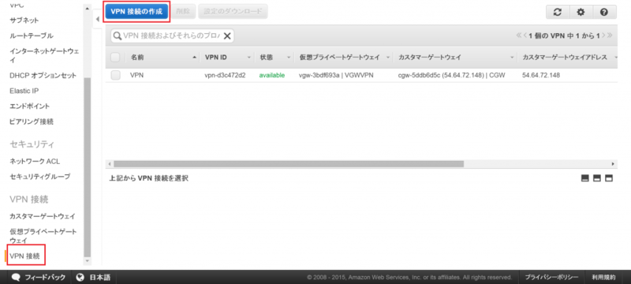Check the VPN row checkbox
This screenshot has height=284, width=631.
tap(115, 75)
